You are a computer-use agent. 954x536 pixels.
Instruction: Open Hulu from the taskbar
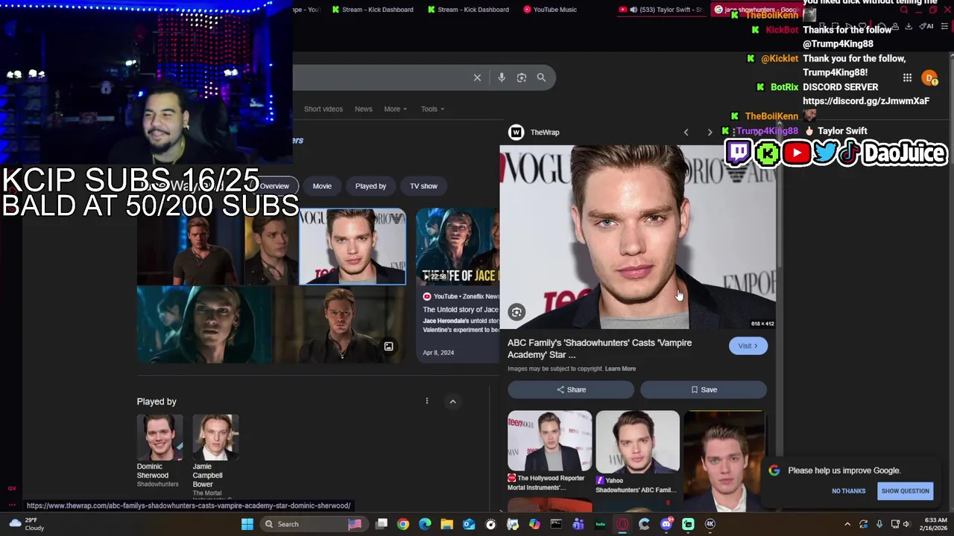(601, 524)
